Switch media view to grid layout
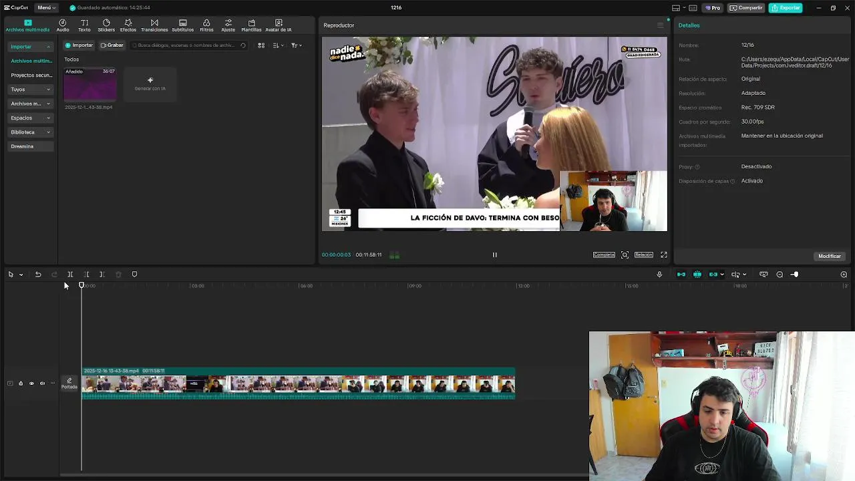The width and height of the screenshot is (855, 481). pos(261,45)
